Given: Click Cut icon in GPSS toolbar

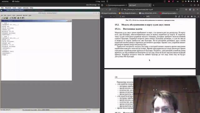Looking at the screenshot, I should 10,18.
